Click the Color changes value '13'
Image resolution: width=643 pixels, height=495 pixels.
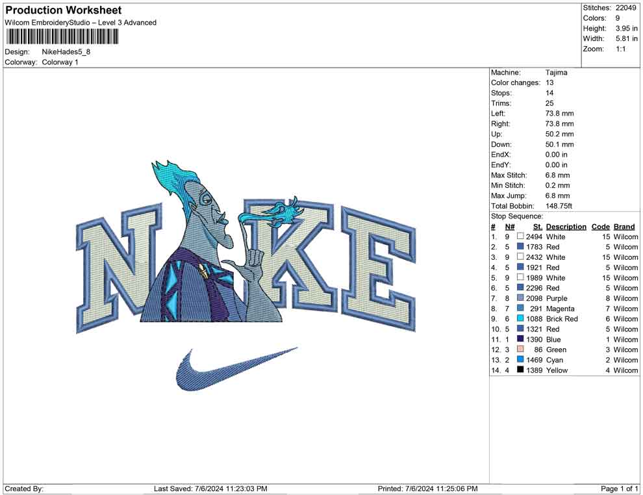[x=549, y=82]
